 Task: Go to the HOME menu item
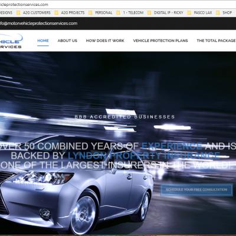(x=43, y=41)
